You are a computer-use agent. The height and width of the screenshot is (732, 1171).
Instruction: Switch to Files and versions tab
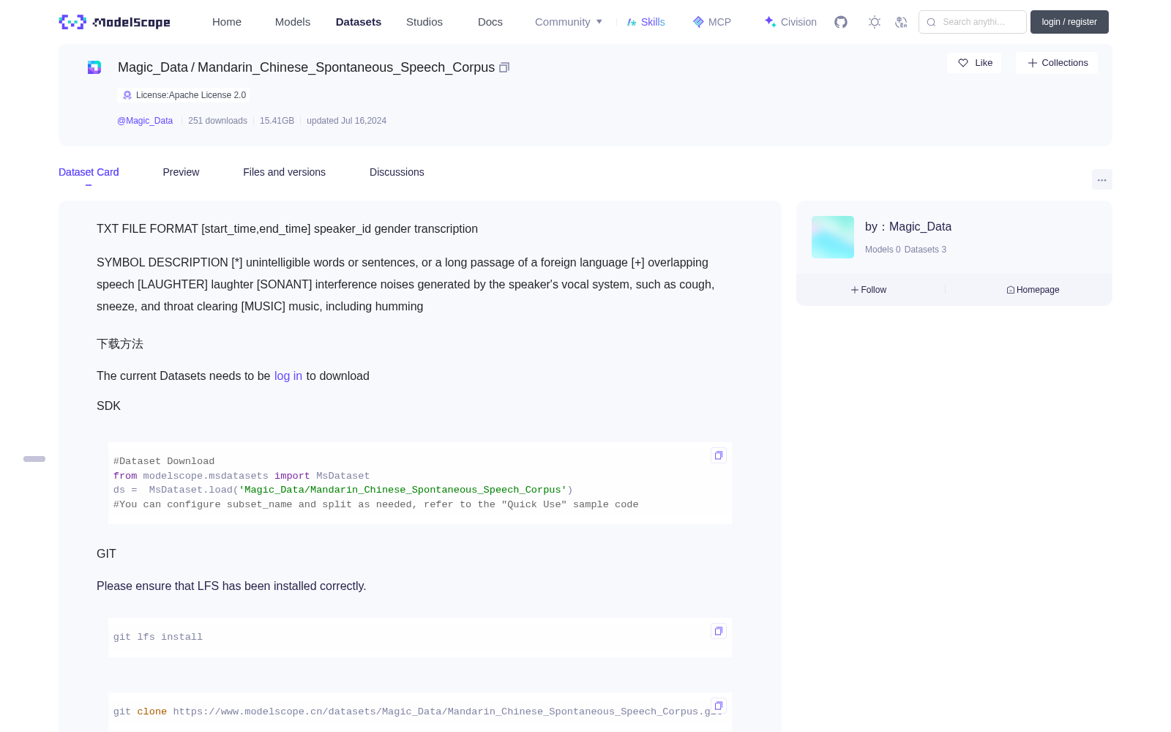[x=284, y=172]
